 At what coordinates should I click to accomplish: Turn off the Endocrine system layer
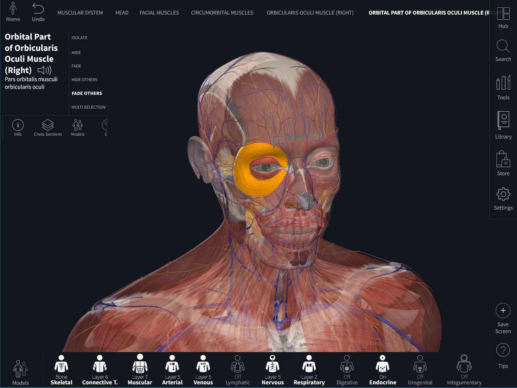click(383, 370)
